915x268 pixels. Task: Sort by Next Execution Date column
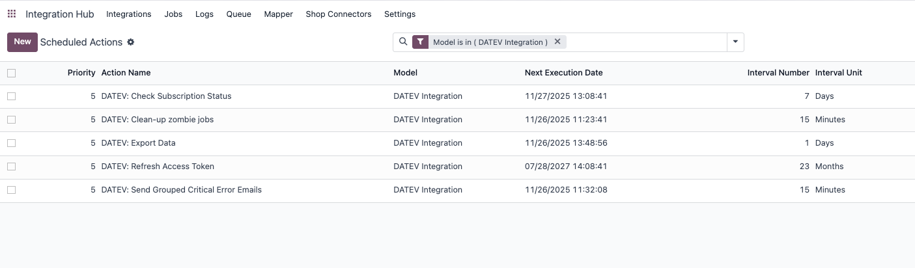click(563, 73)
